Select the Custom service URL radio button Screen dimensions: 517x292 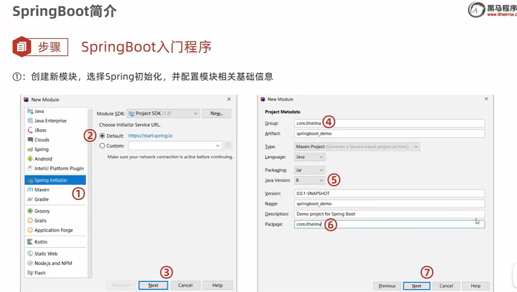[x=102, y=146]
